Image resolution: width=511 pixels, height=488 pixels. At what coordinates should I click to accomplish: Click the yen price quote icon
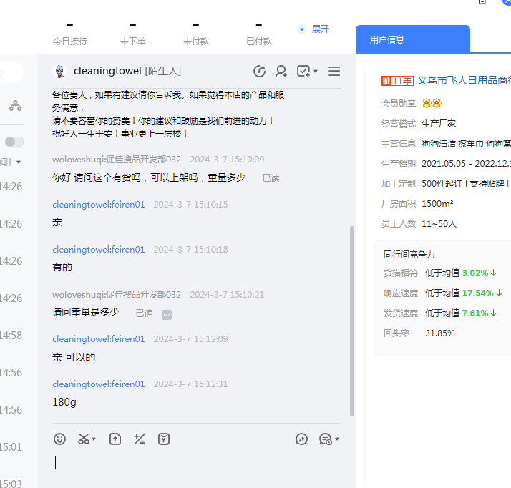(164, 439)
